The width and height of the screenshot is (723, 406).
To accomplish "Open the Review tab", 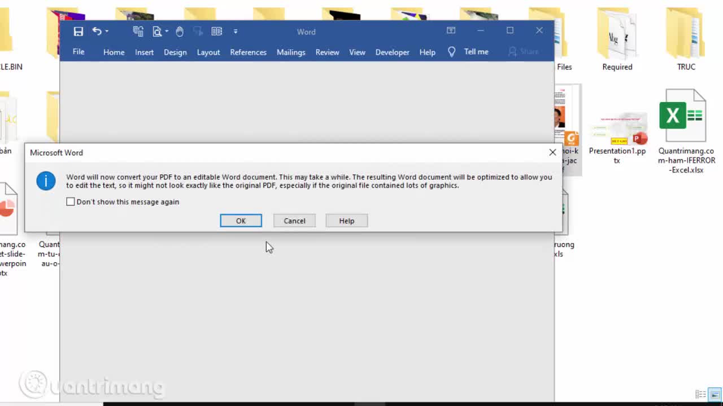I will pos(327,52).
